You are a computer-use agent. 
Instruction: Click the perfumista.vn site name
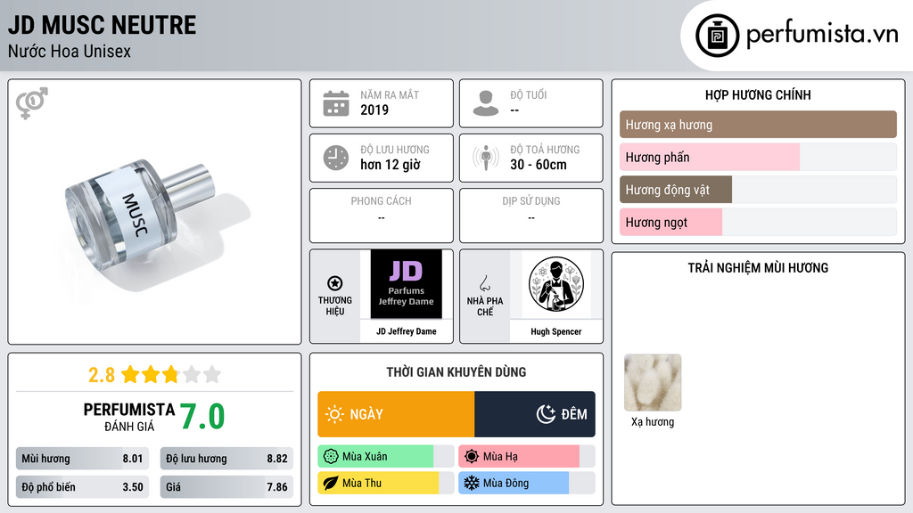(x=822, y=35)
